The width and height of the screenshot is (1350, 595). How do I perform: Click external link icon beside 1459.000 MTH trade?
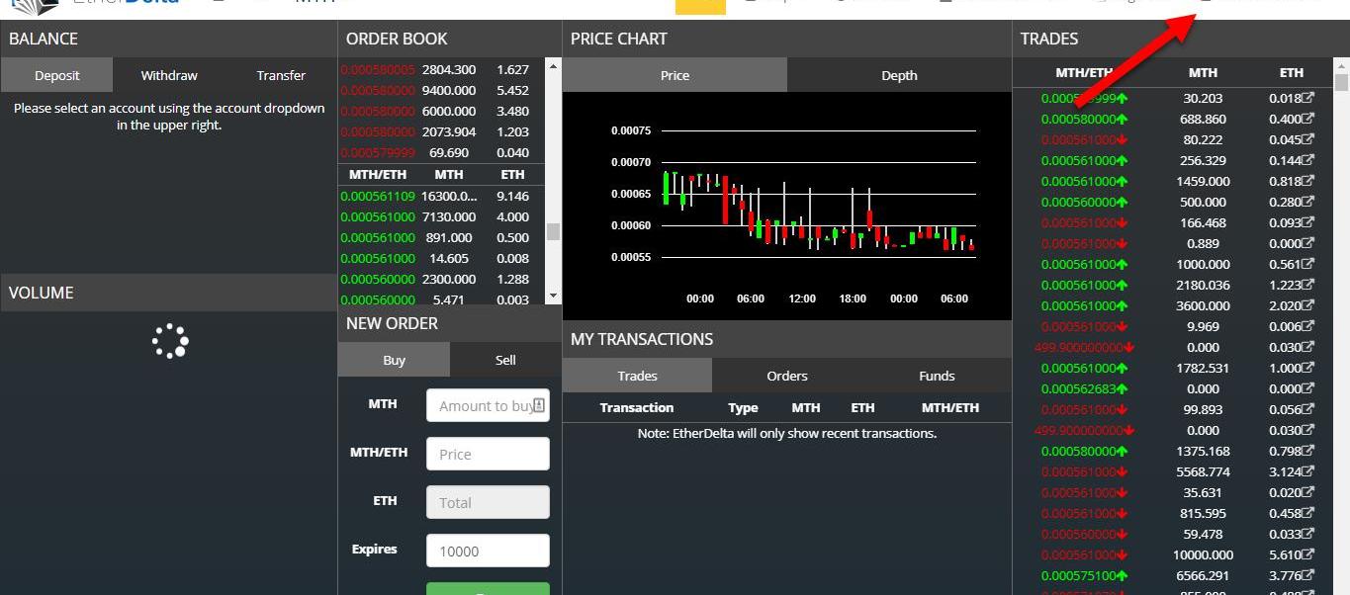pos(1306,182)
